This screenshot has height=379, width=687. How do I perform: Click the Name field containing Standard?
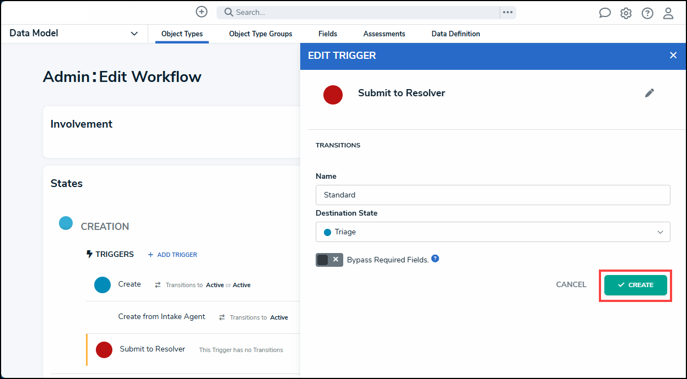(493, 195)
